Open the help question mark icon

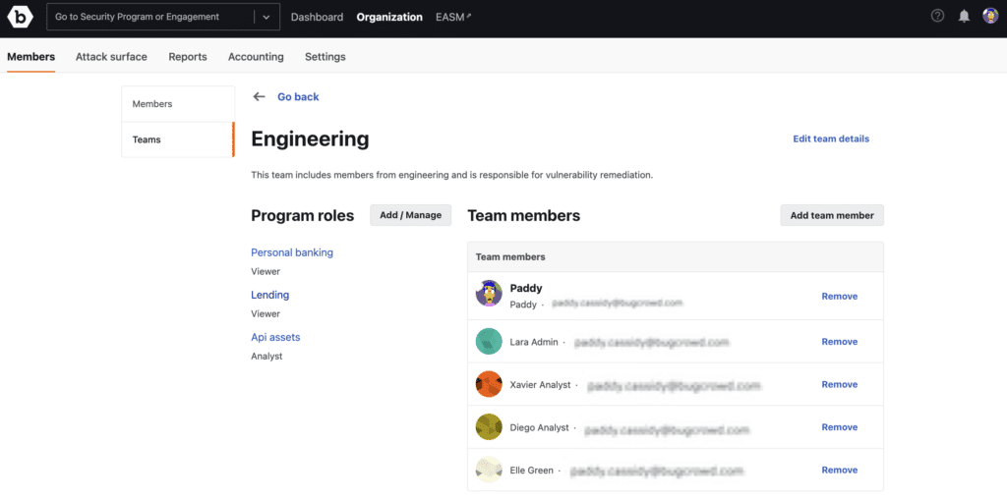937,17
